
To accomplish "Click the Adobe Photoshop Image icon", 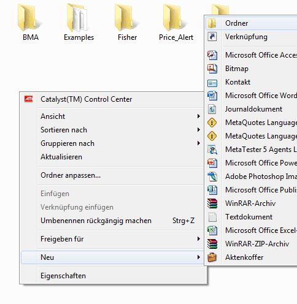I will coord(212,177).
